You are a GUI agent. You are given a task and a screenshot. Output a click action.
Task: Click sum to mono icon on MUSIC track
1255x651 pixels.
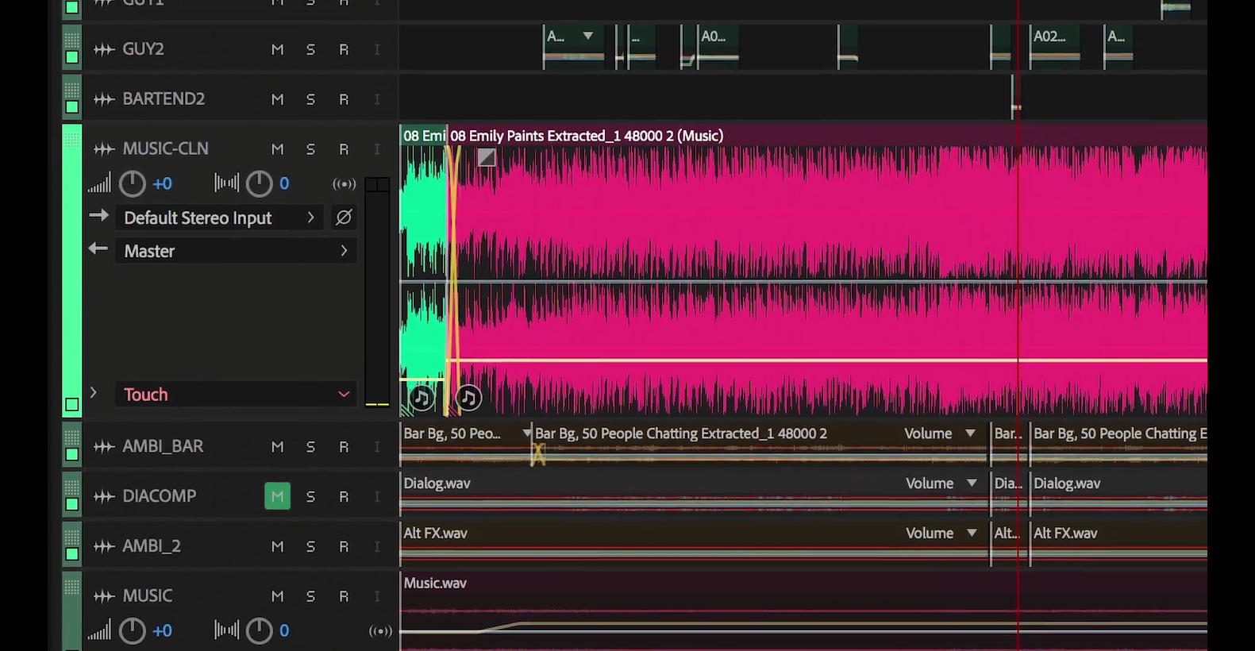click(x=380, y=631)
